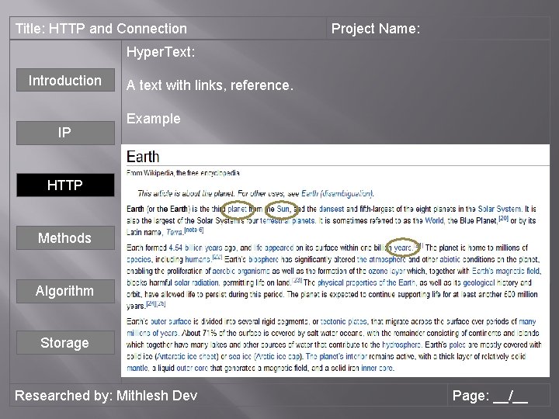The width and height of the screenshot is (559, 419).
Task: Click the 'Title: HTTP and Connection' header
Action: tap(101, 29)
